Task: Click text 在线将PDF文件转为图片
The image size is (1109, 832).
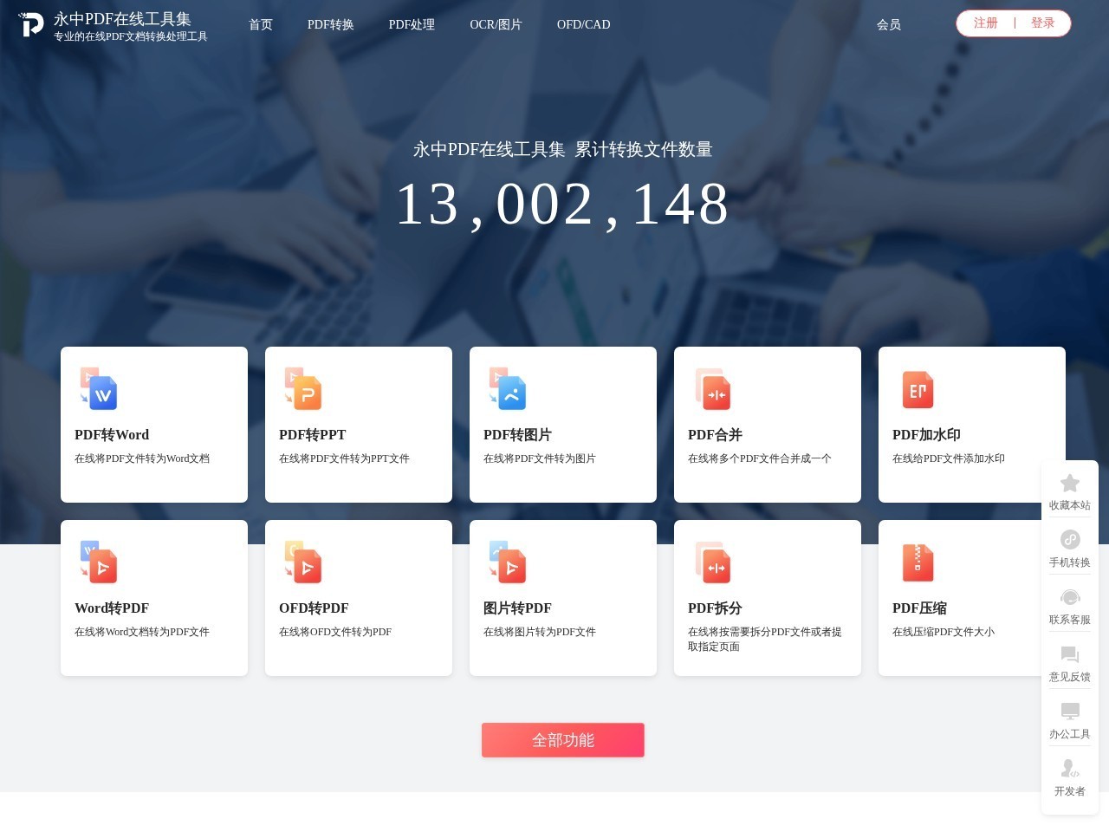Action: [x=540, y=458]
